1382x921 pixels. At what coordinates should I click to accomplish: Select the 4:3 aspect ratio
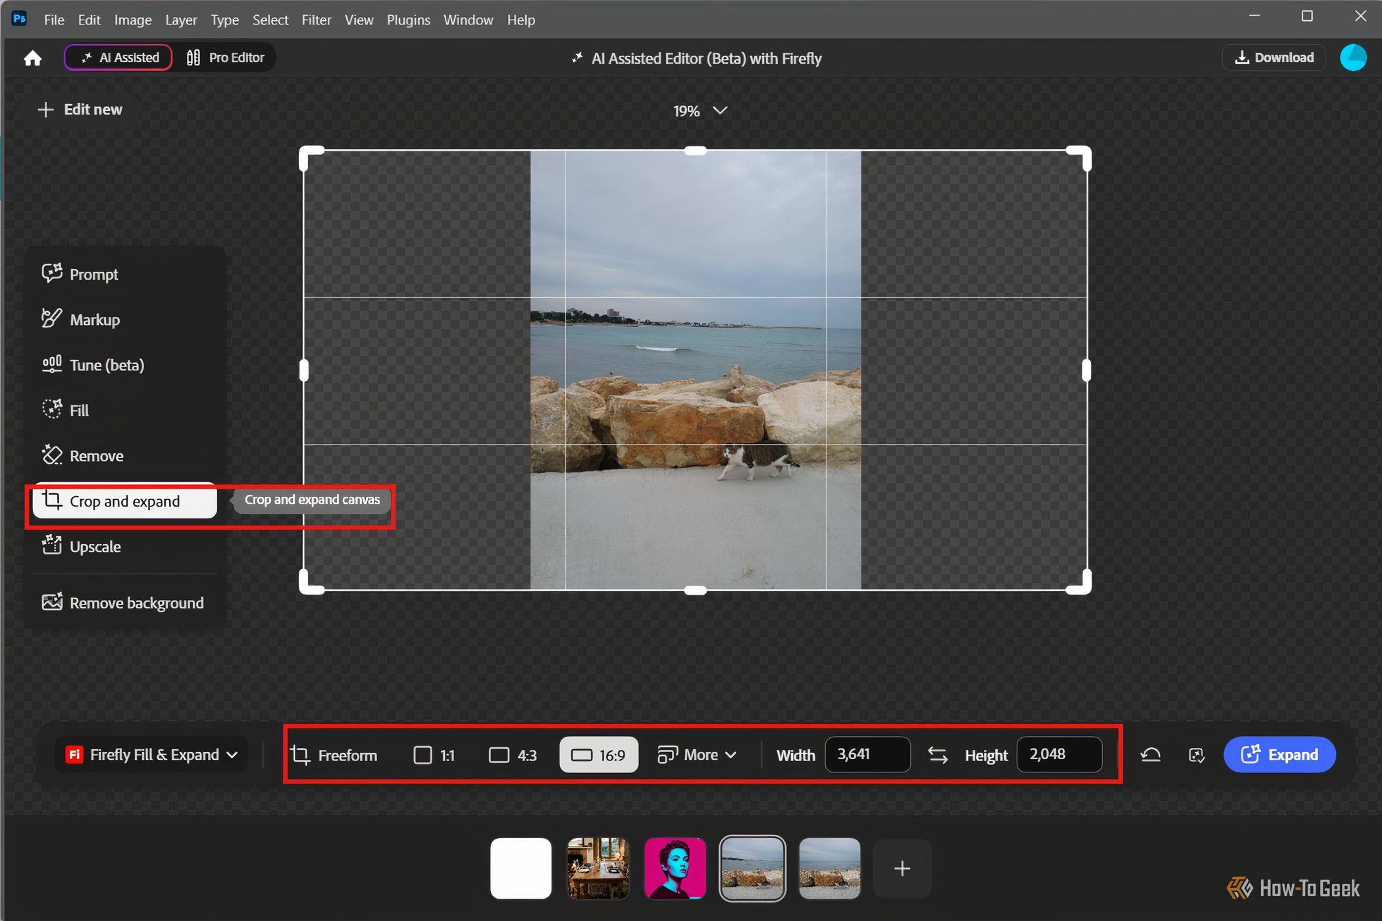(x=513, y=755)
